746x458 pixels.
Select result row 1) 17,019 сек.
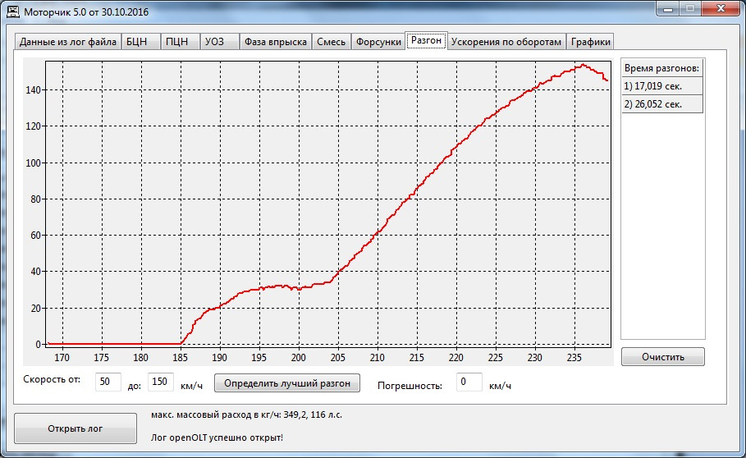pyautogui.click(x=661, y=86)
